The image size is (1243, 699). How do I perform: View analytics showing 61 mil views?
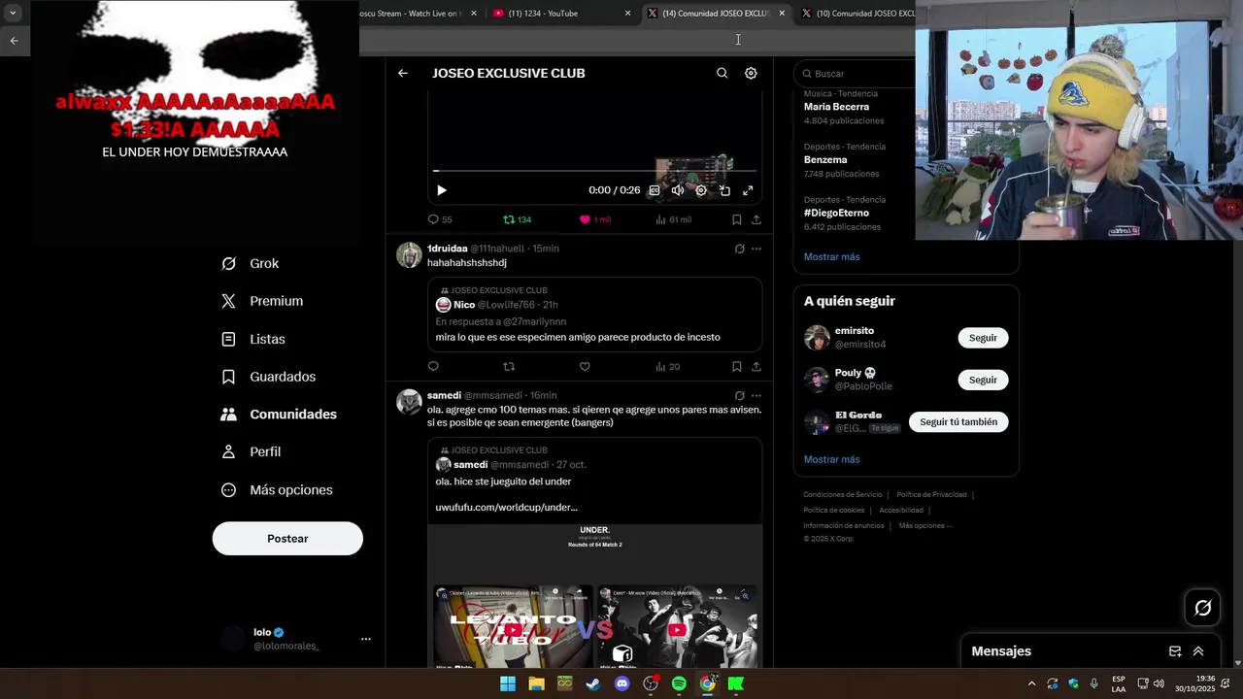tap(673, 219)
